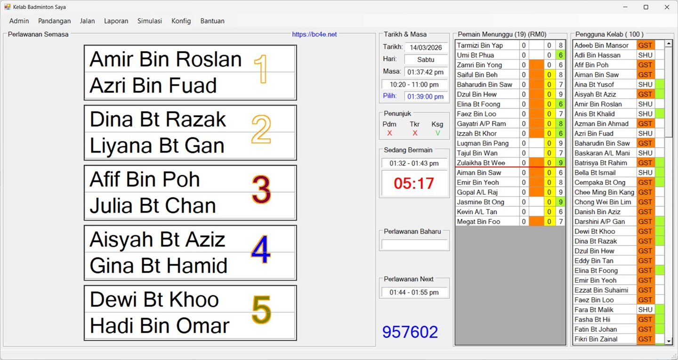Select court 5 number graphic
The image size is (678, 360).
[261, 310]
